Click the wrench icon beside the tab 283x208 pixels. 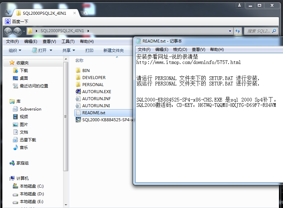tap(7, 12)
